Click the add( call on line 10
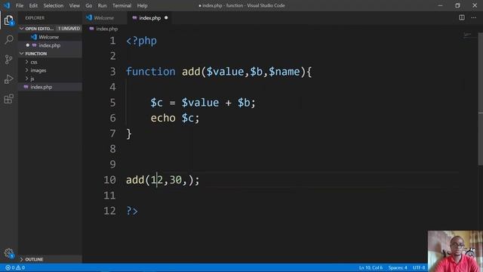Screen dimensions: 483x272 (x=138, y=180)
